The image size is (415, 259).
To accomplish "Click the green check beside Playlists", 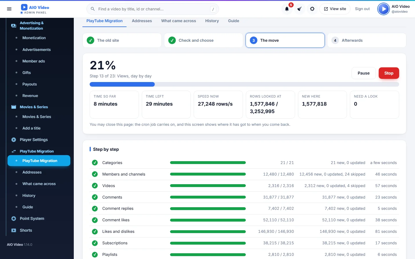I will click(x=95, y=254).
